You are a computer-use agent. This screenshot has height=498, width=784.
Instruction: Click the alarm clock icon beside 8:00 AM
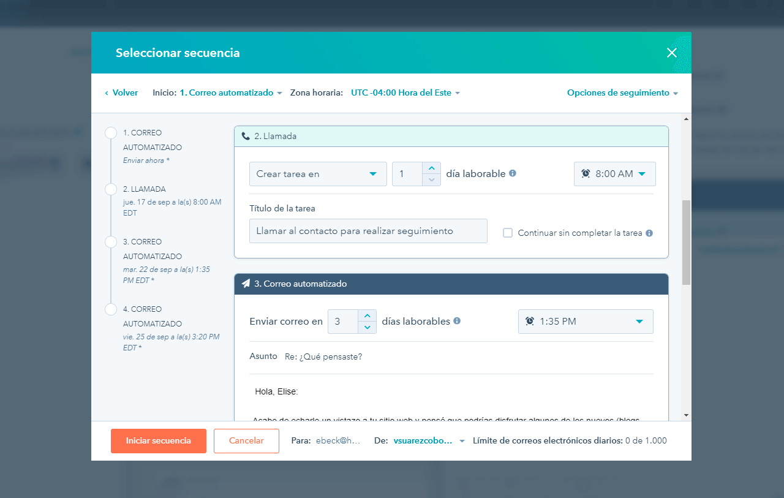586,174
